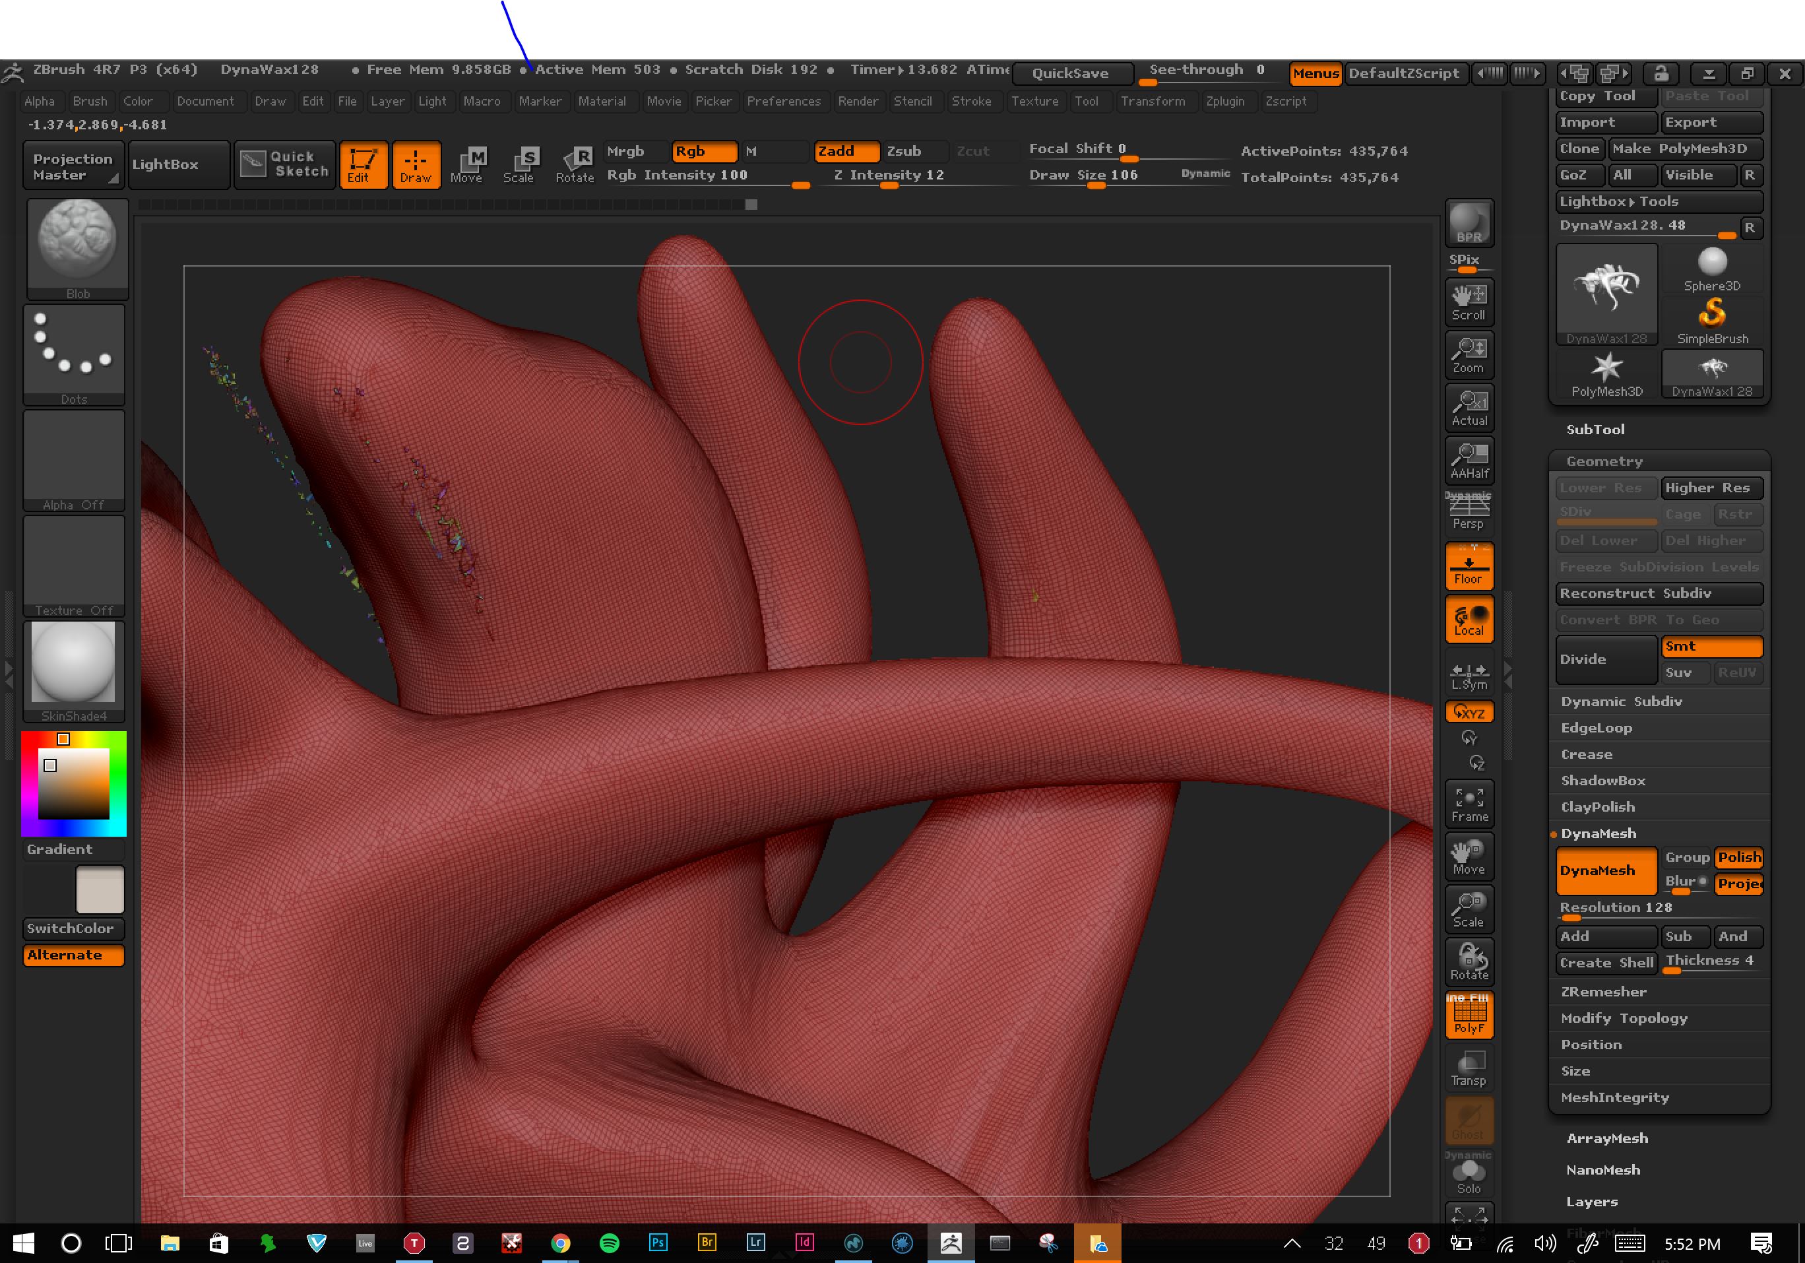Screen dimensions: 1805x1263
Task: Open Photoshop from the taskbar
Action: (658, 1243)
